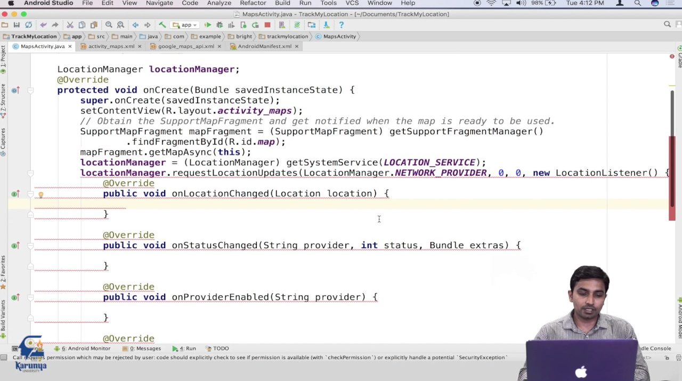Screen dimensions: 682x381
Task: Click the Run app green play icon
Action: pyautogui.click(x=208, y=25)
